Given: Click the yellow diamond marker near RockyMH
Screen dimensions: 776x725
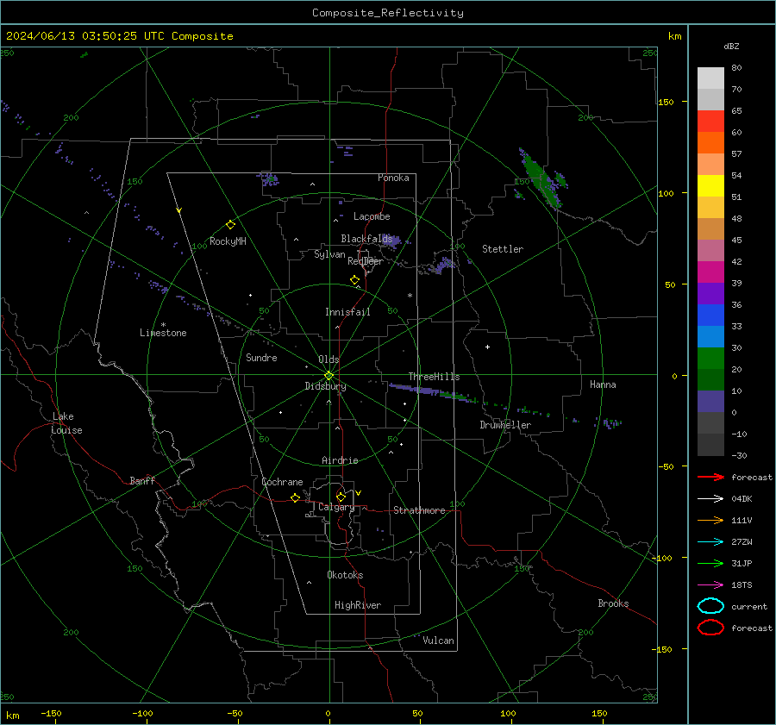Looking at the screenshot, I should (230, 225).
